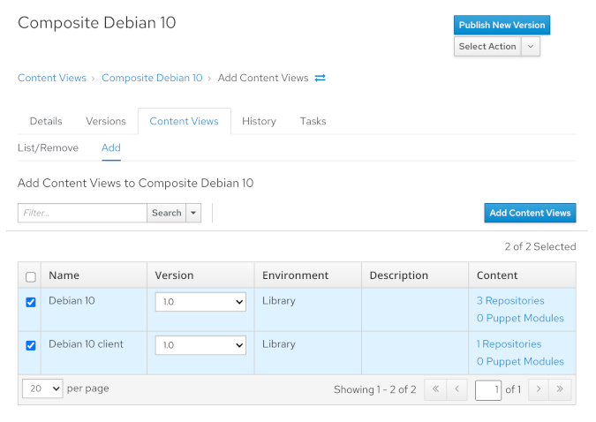Jump to last page of results

[x=560, y=389]
